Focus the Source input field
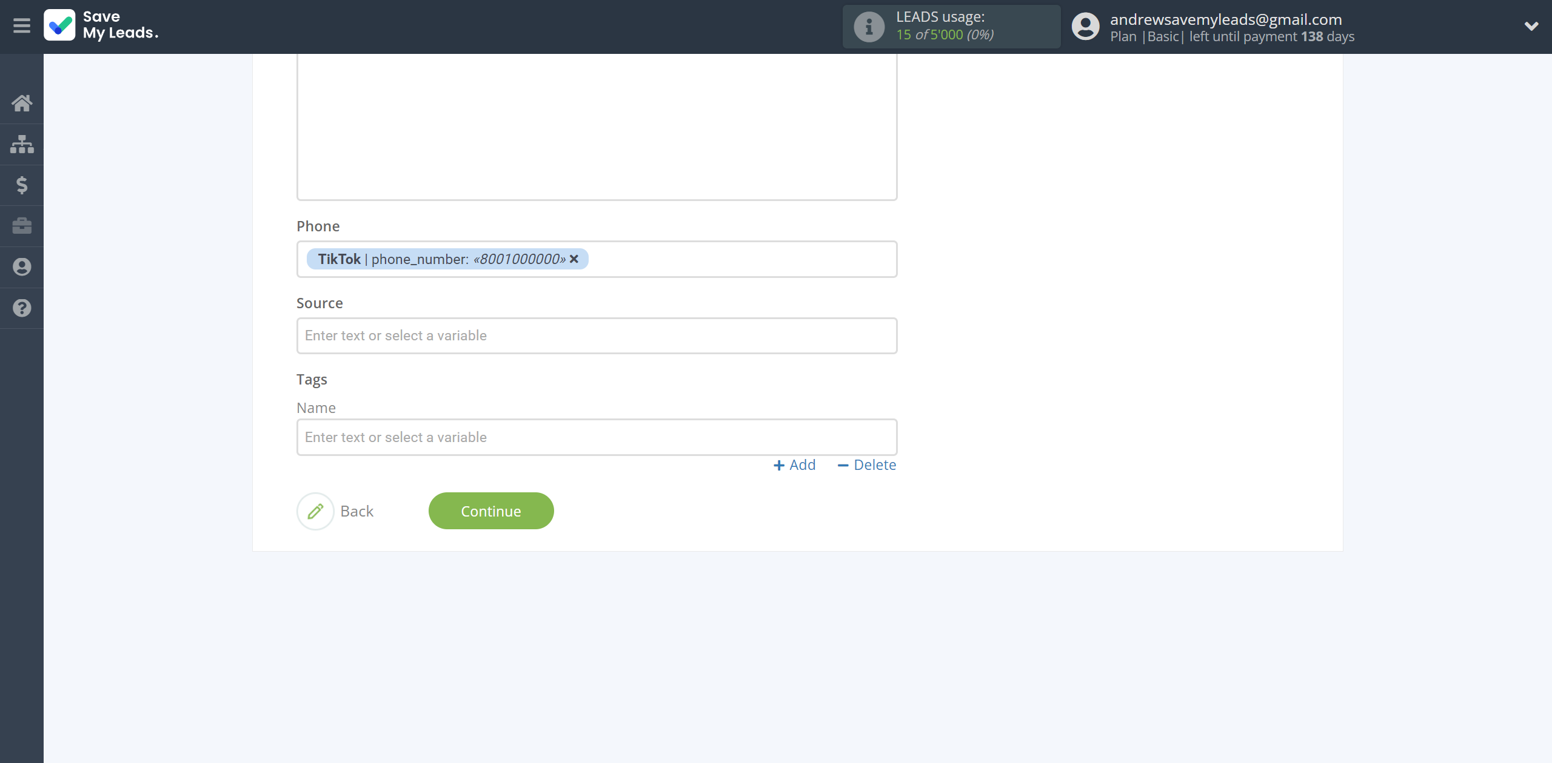The image size is (1552, 763). (597, 335)
